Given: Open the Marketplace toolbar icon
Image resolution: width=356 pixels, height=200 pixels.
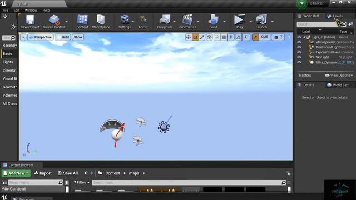Looking at the screenshot, I should (101, 22).
